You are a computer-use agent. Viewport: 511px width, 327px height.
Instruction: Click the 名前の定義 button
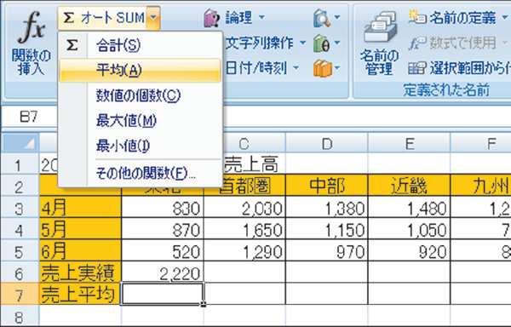tap(458, 18)
